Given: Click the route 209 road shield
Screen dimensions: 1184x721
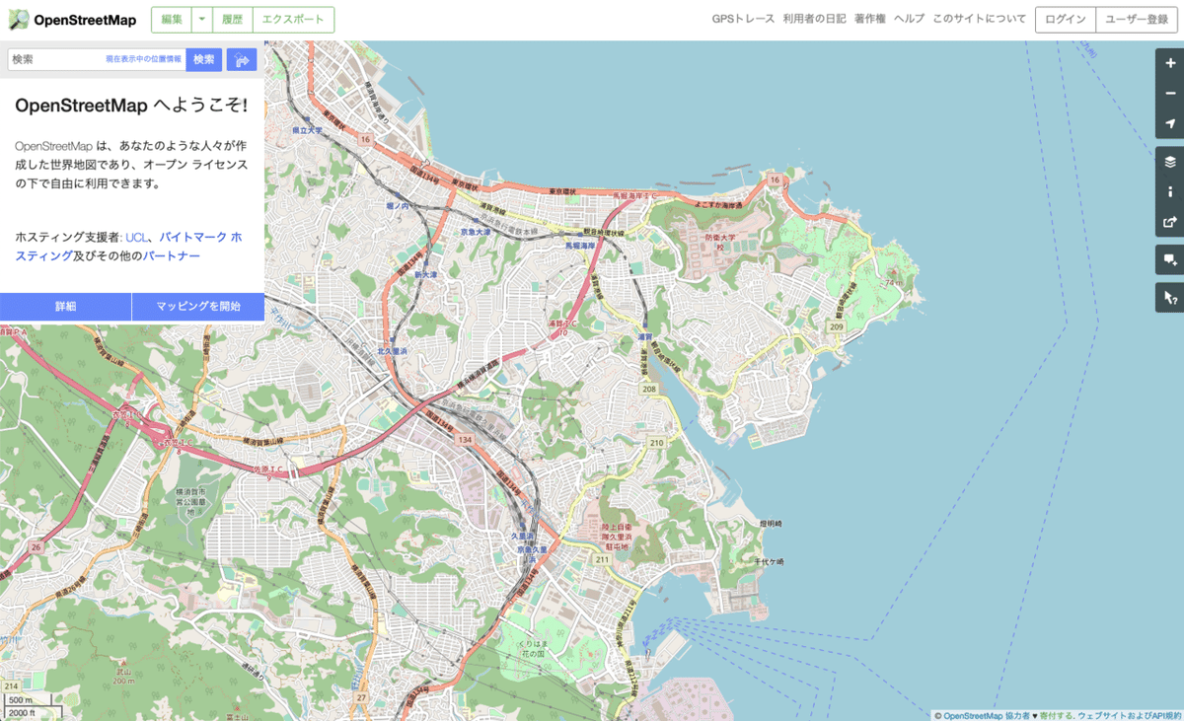Looking at the screenshot, I should [x=836, y=325].
